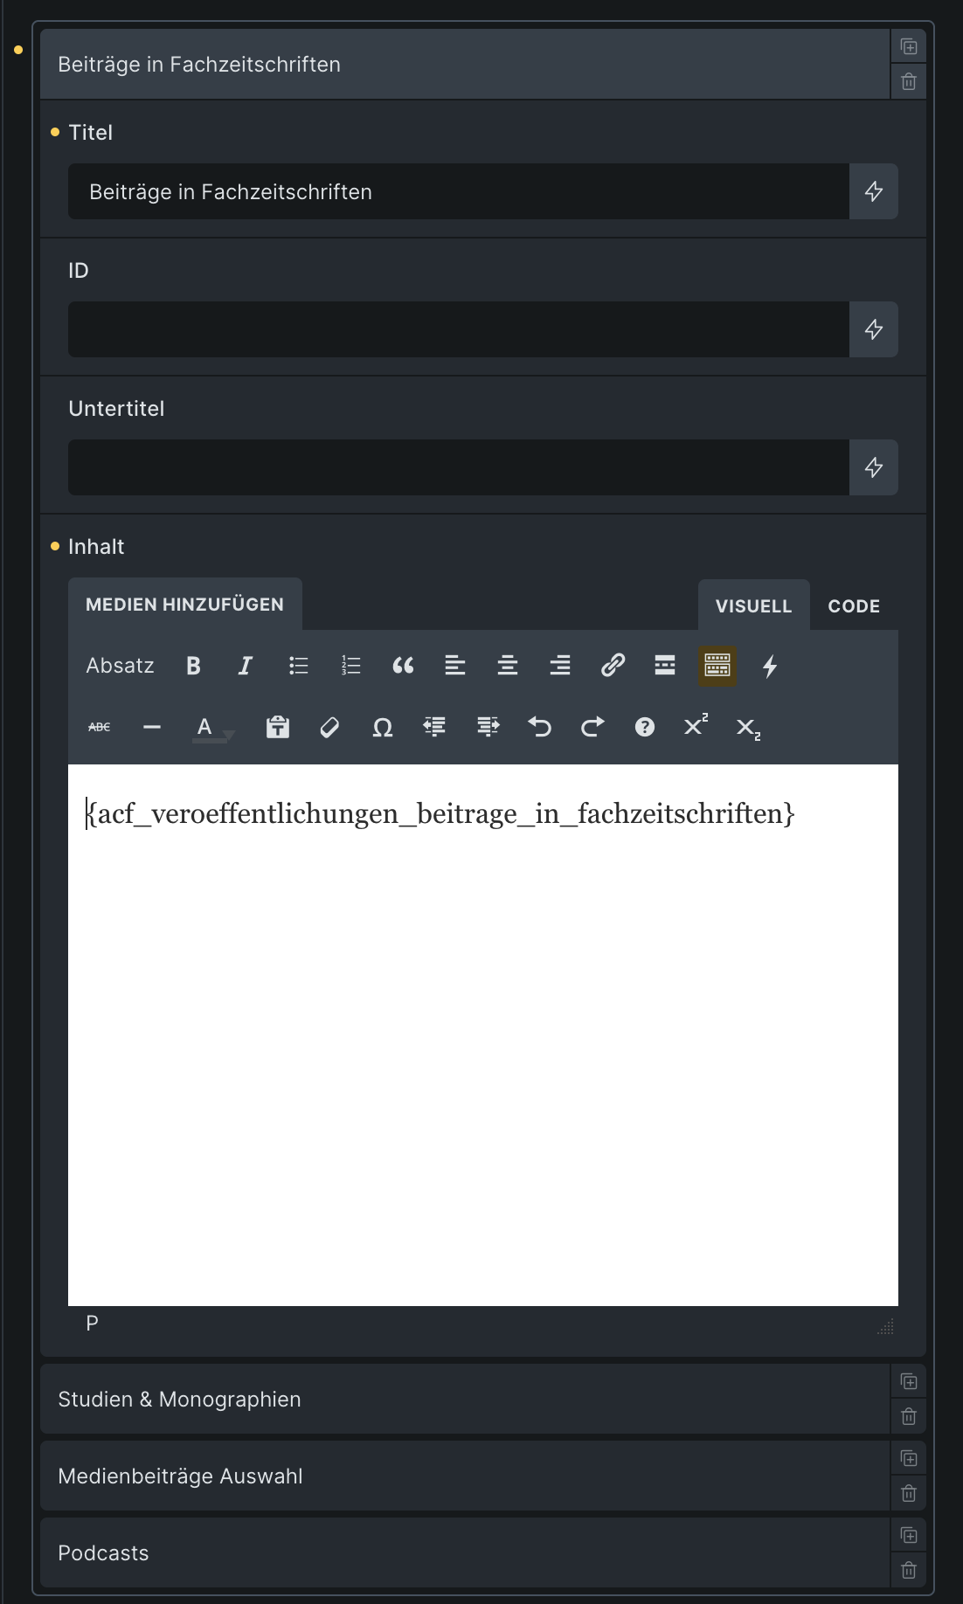The width and height of the screenshot is (963, 1604).
Task: Apply italic formatting
Action: pos(246,666)
